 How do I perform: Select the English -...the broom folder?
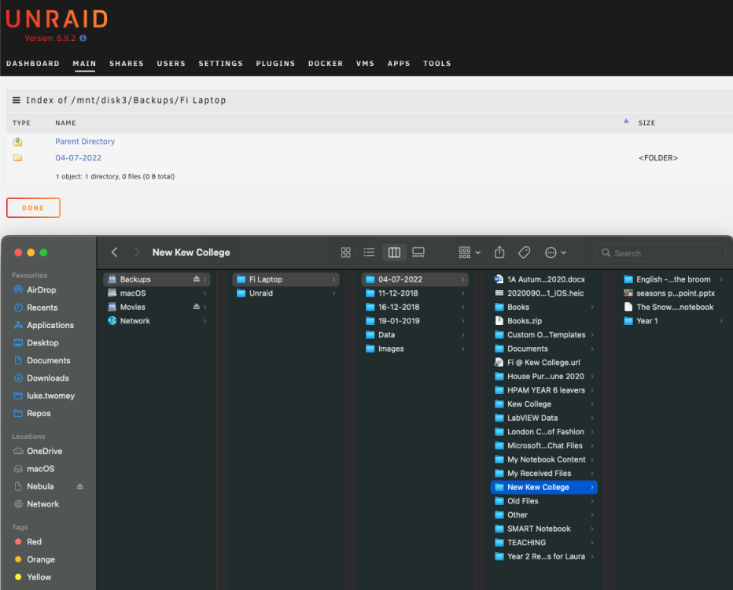pyautogui.click(x=674, y=279)
